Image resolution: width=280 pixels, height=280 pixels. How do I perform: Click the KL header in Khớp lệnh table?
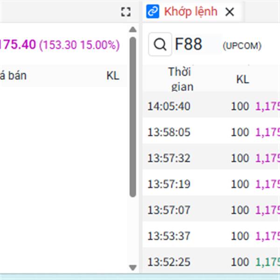[x=243, y=79]
